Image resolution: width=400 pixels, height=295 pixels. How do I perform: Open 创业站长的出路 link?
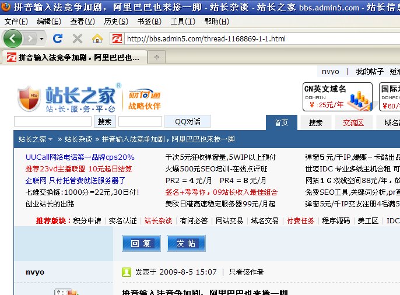pos(50,204)
